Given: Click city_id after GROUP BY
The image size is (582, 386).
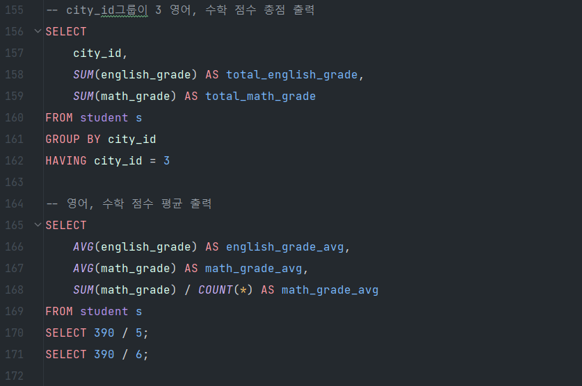Looking at the screenshot, I should 131,140.
